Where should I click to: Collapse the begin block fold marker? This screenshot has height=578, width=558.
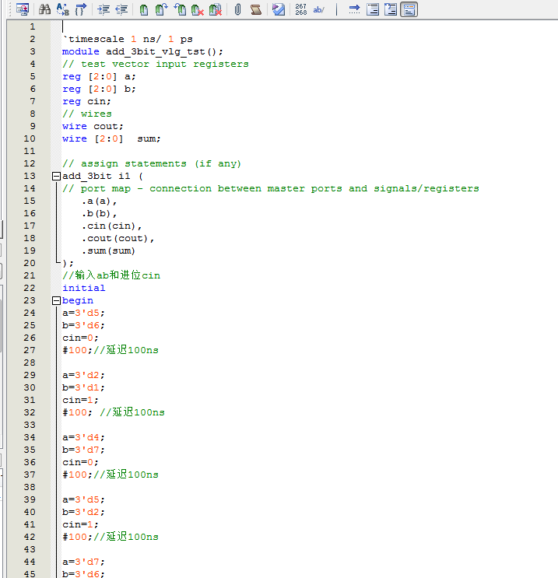click(x=56, y=300)
